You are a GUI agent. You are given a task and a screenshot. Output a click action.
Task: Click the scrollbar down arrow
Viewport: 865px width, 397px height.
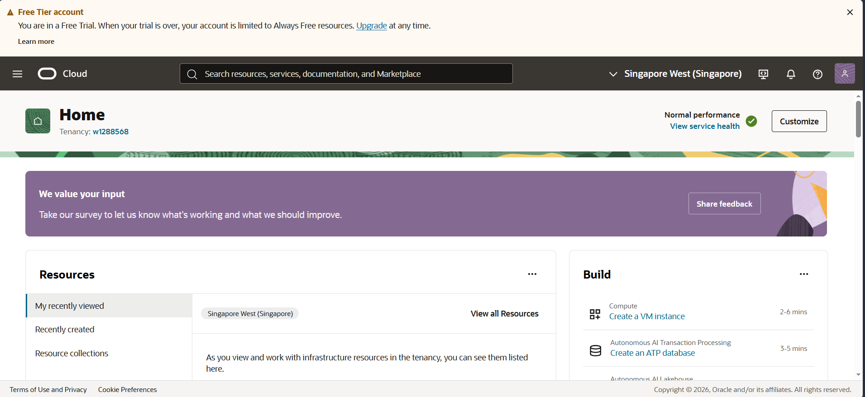pos(858,375)
